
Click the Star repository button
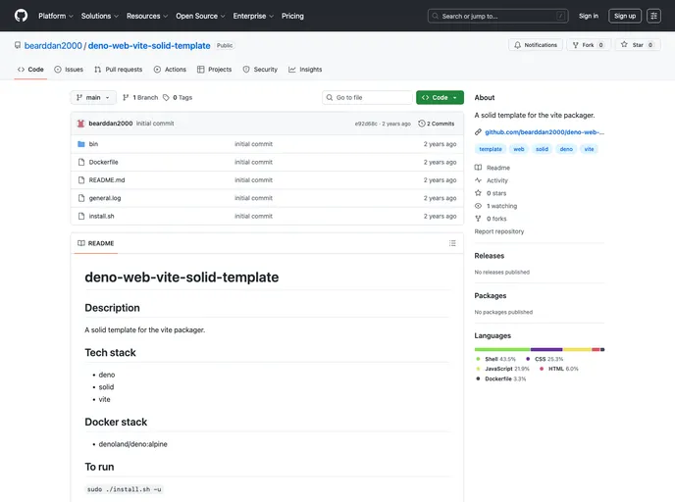point(638,45)
